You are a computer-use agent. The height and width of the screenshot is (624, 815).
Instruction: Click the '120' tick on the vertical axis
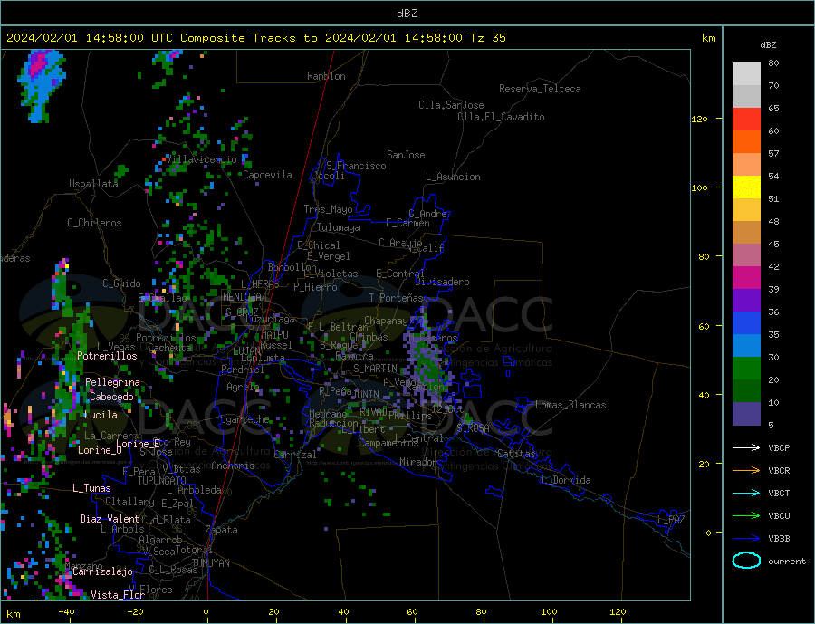(700, 119)
